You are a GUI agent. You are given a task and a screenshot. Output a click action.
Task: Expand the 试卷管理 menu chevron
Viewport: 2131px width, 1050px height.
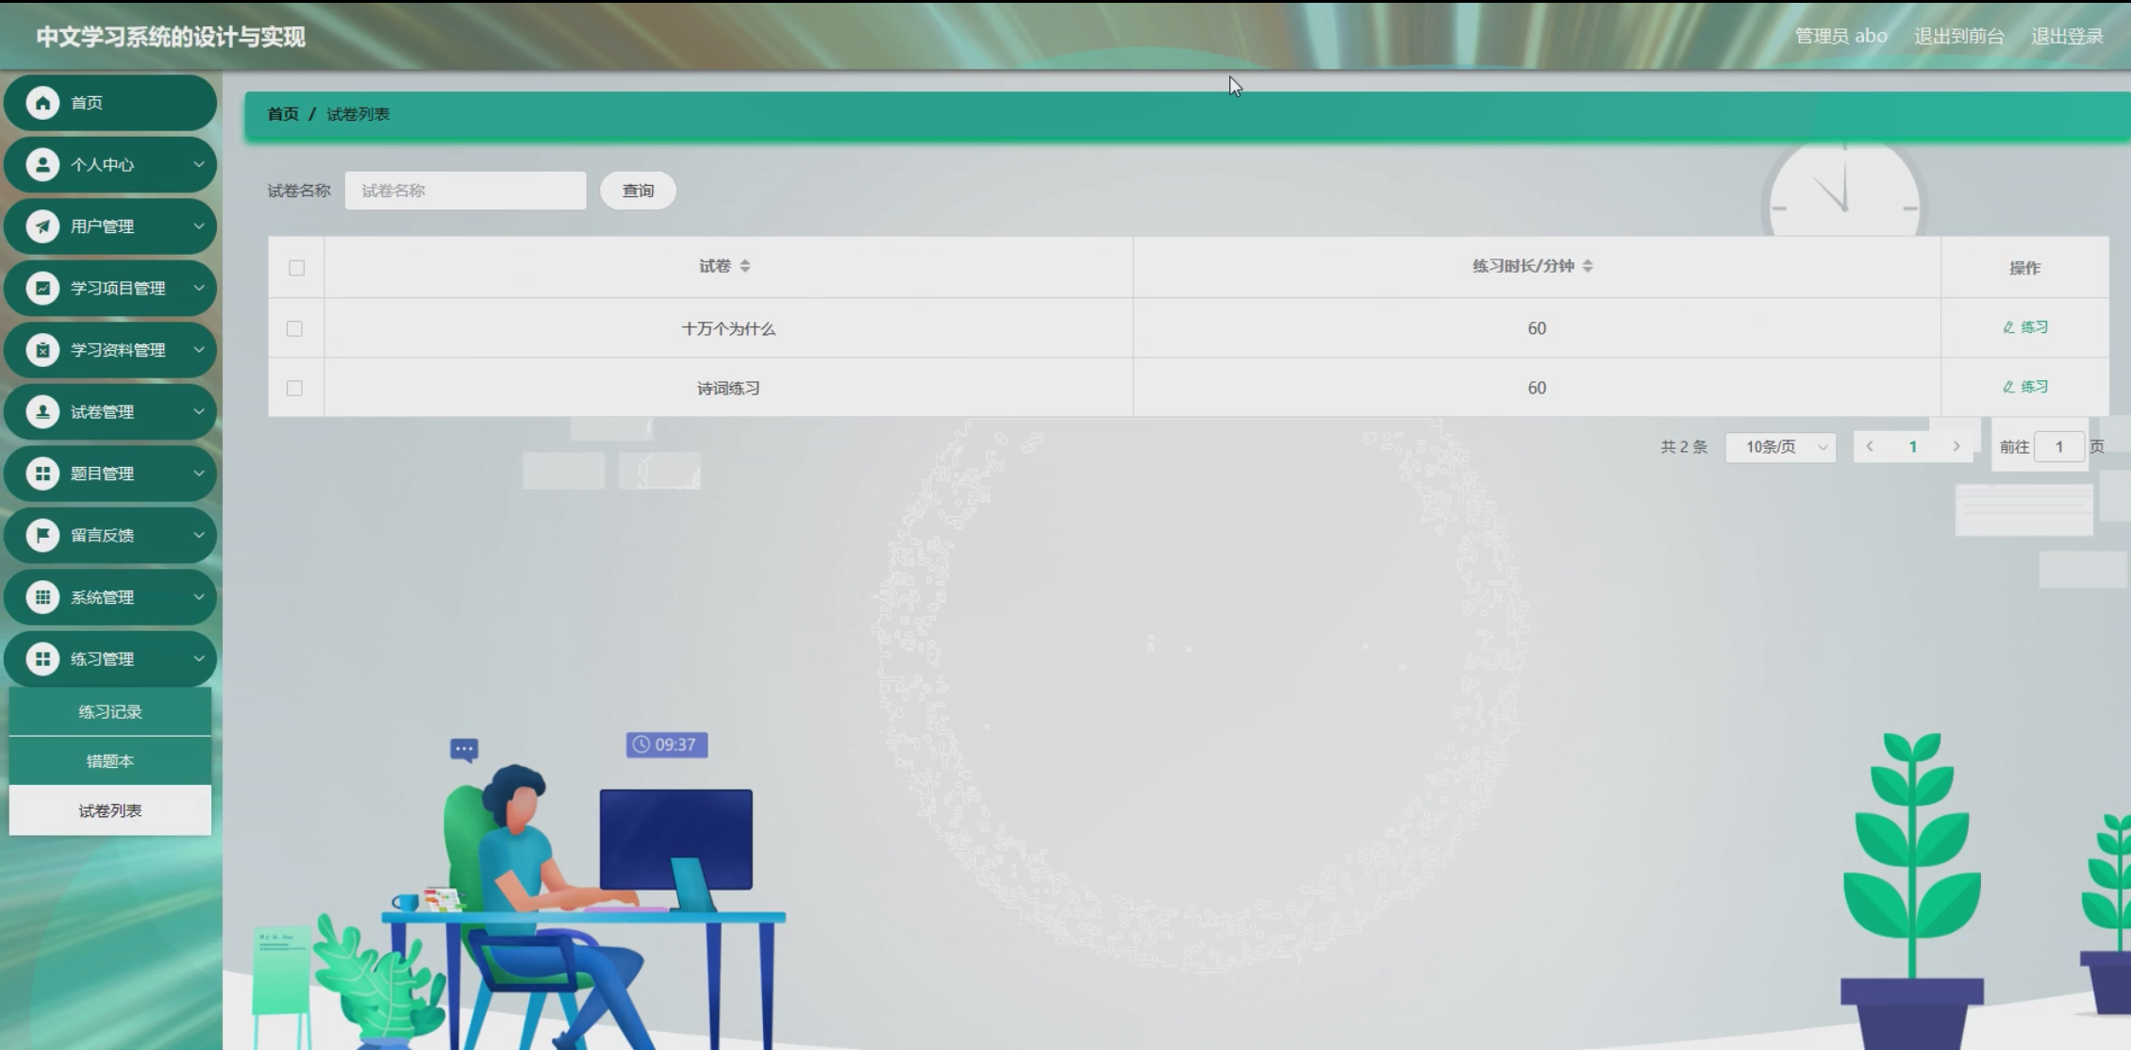tap(199, 412)
